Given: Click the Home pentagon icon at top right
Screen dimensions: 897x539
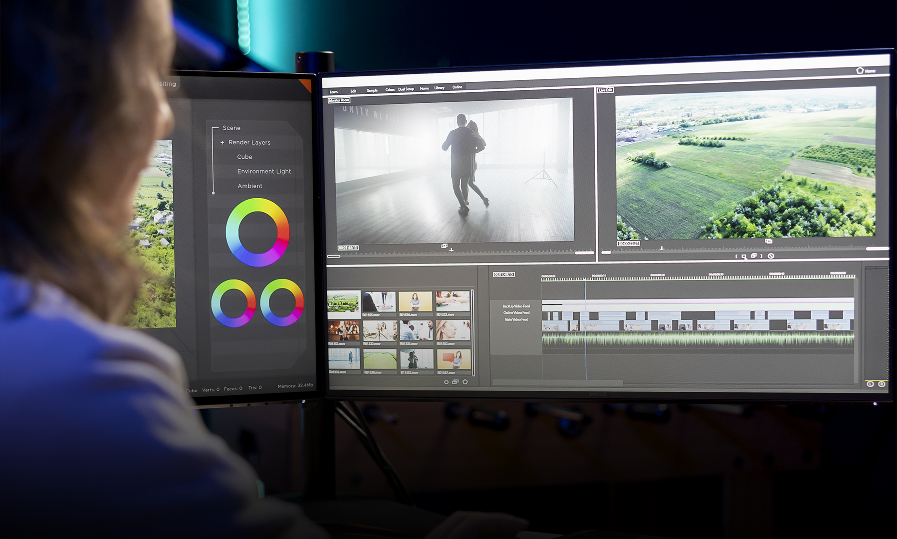Looking at the screenshot, I should tap(860, 70).
